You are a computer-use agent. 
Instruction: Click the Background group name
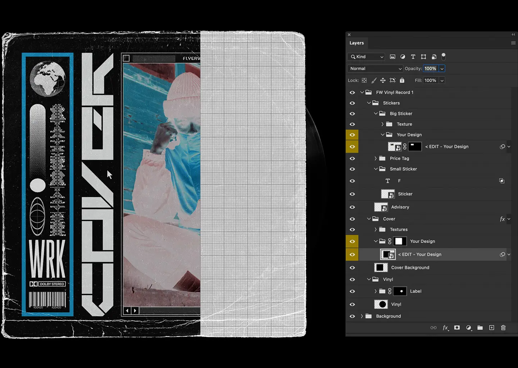pyautogui.click(x=388, y=316)
